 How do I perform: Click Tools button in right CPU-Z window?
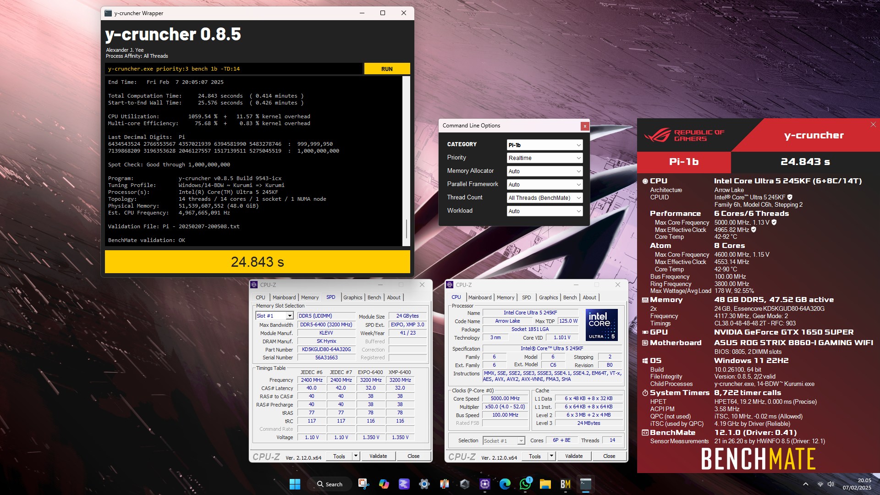[x=535, y=456]
